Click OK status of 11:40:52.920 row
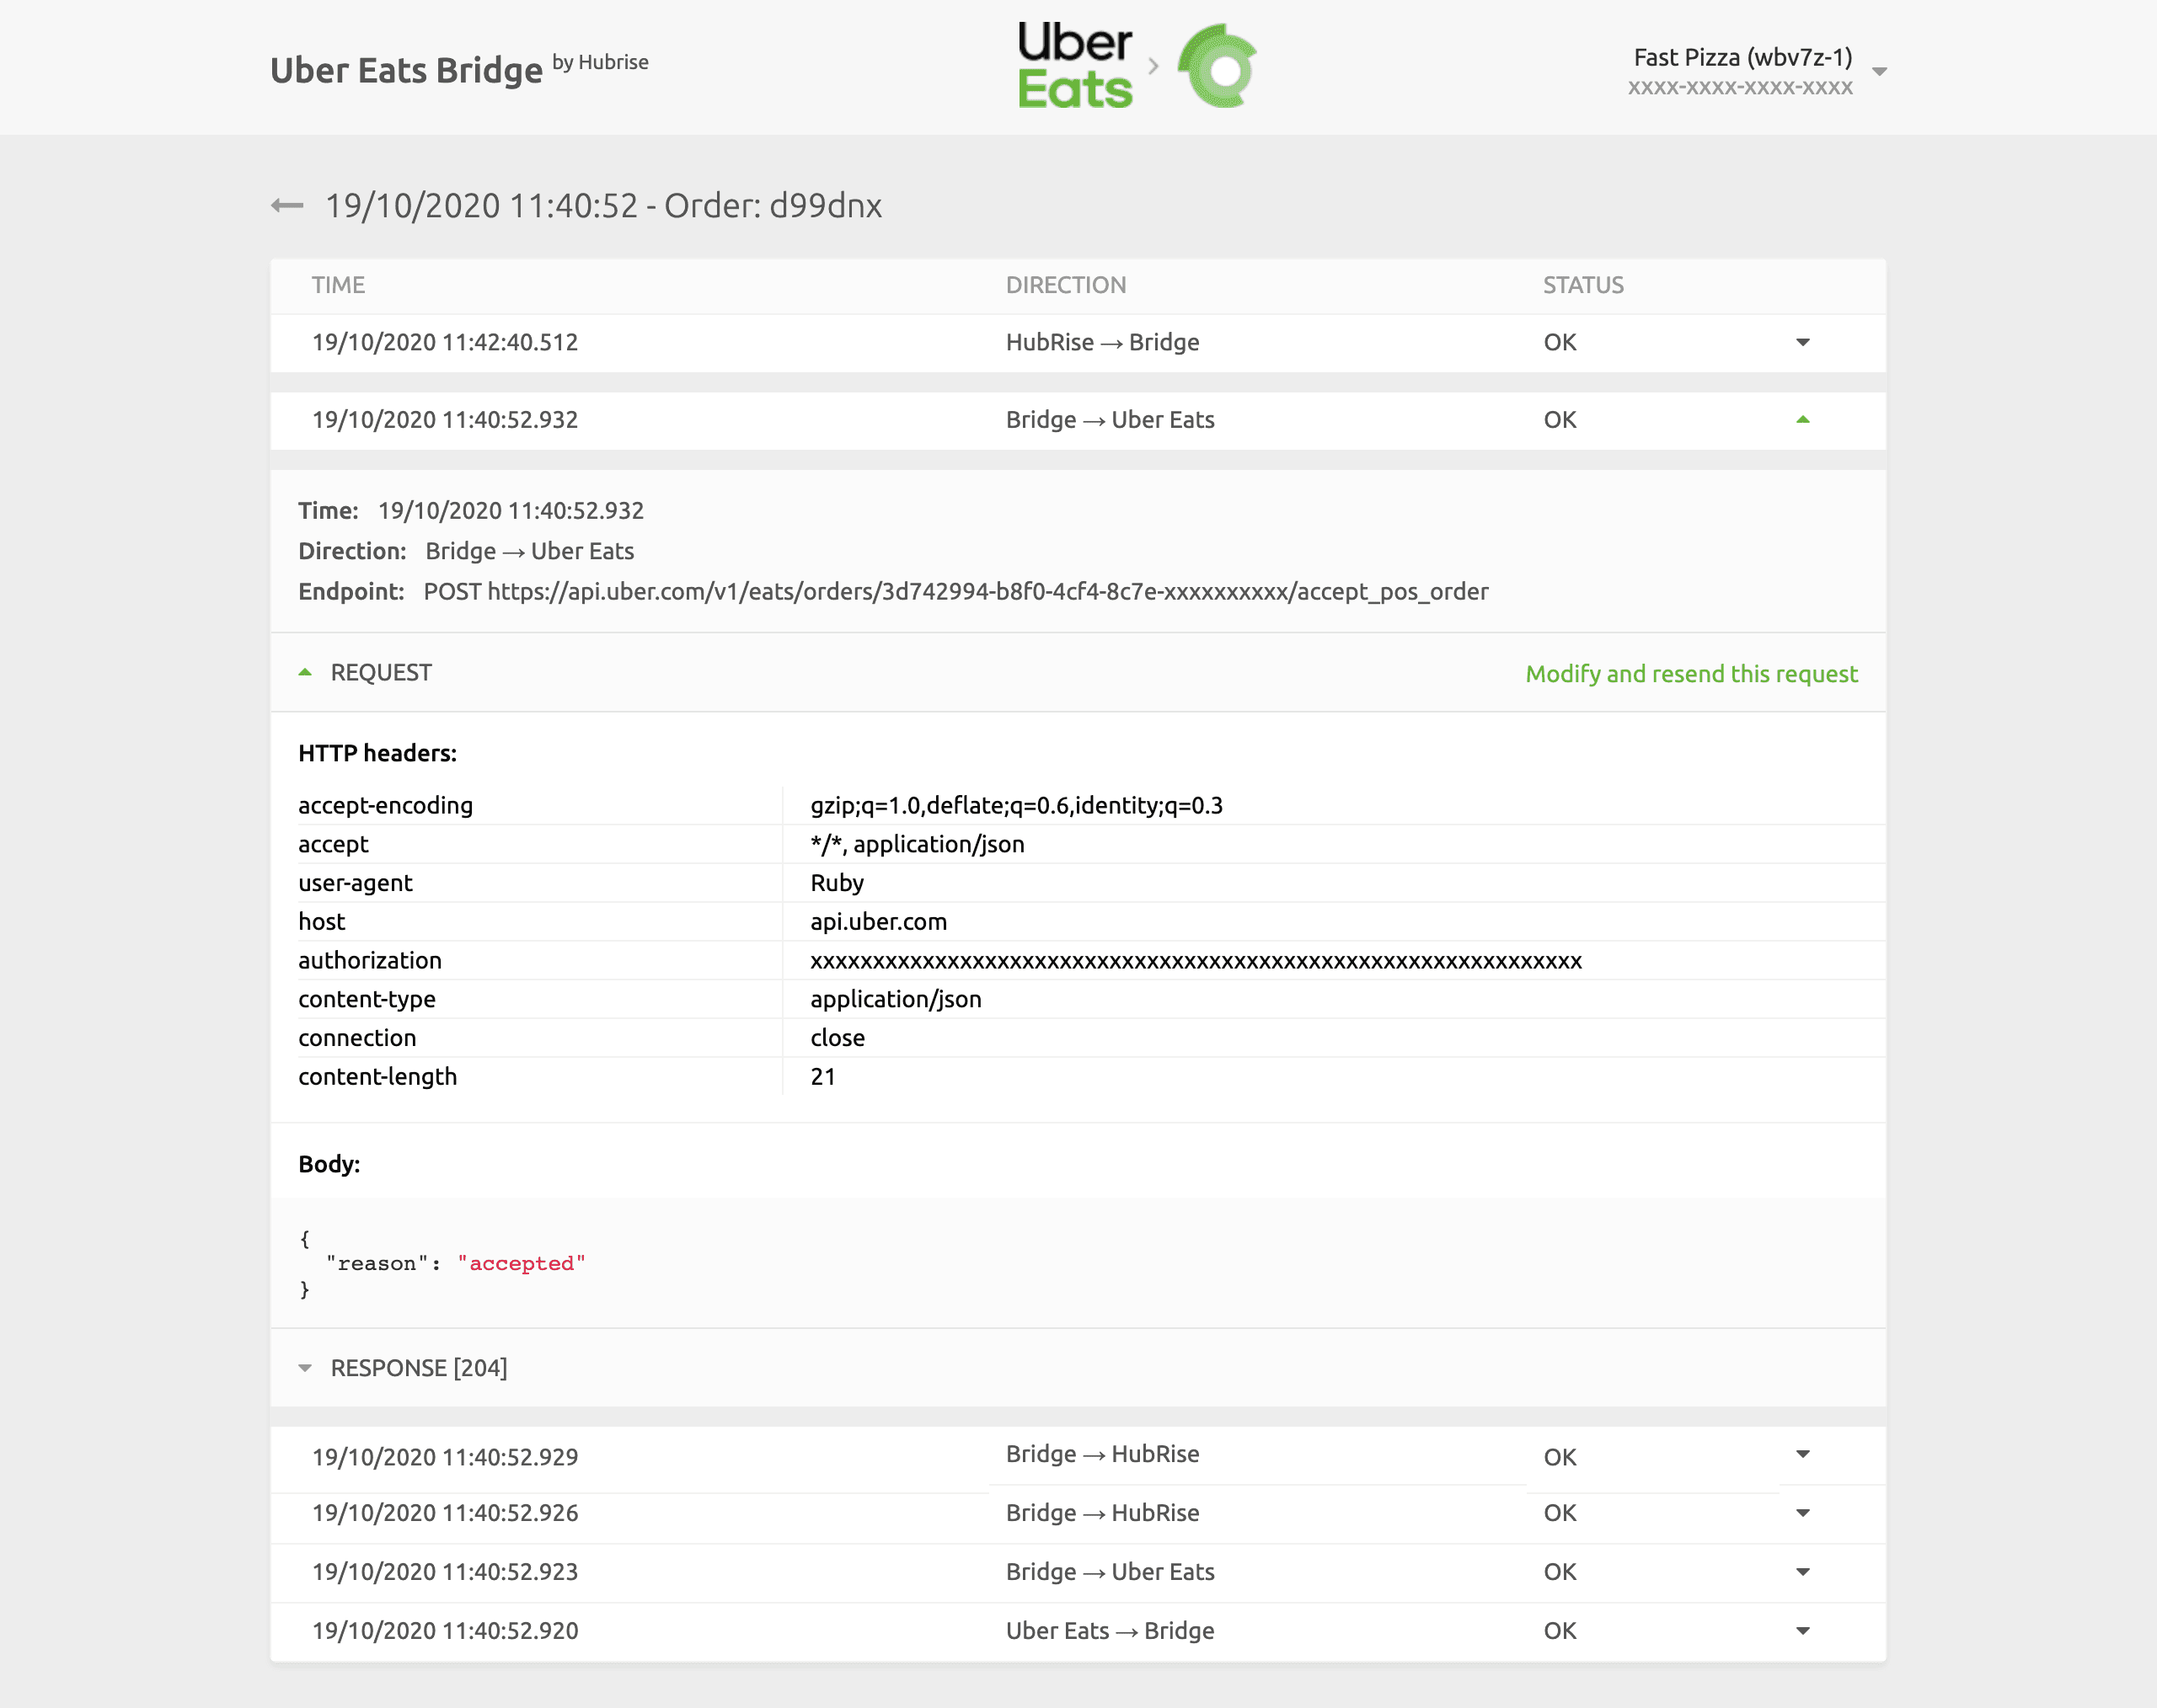Screen dimensions: 2157x1708 coord(1560,1631)
